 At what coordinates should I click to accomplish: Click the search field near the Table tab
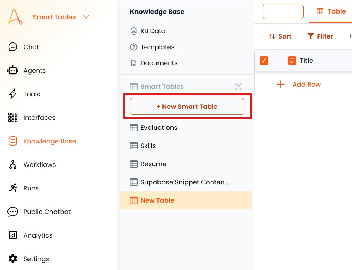(283, 12)
